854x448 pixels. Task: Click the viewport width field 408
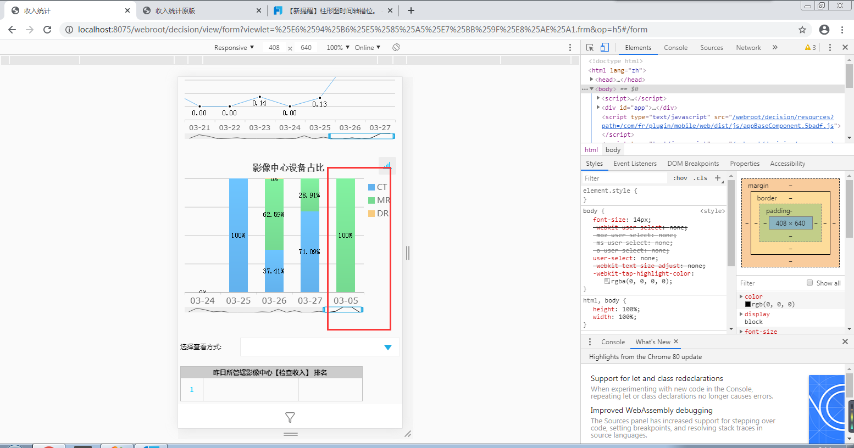pos(274,48)
